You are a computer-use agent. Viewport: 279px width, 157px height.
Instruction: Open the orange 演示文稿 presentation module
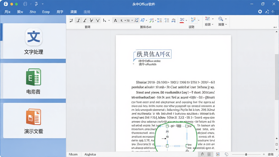34,120
